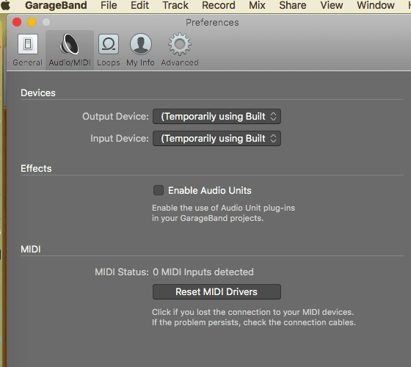Enable Audio Units checkbox

pos(159,190)
